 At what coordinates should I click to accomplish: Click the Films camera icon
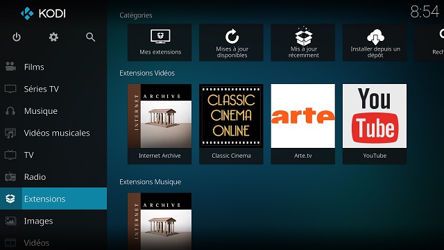[x=10, y=67]
